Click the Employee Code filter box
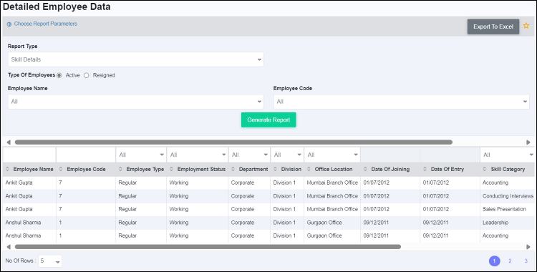Viewport: 537px width, 272px height. click(86, 155)
